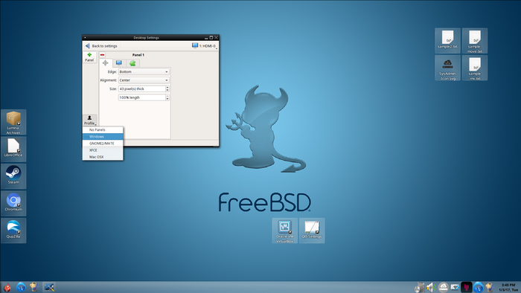Remove Panel 1 with the red minus icon
The width and height of the screenshot is (521, 293).
[103, 55]
